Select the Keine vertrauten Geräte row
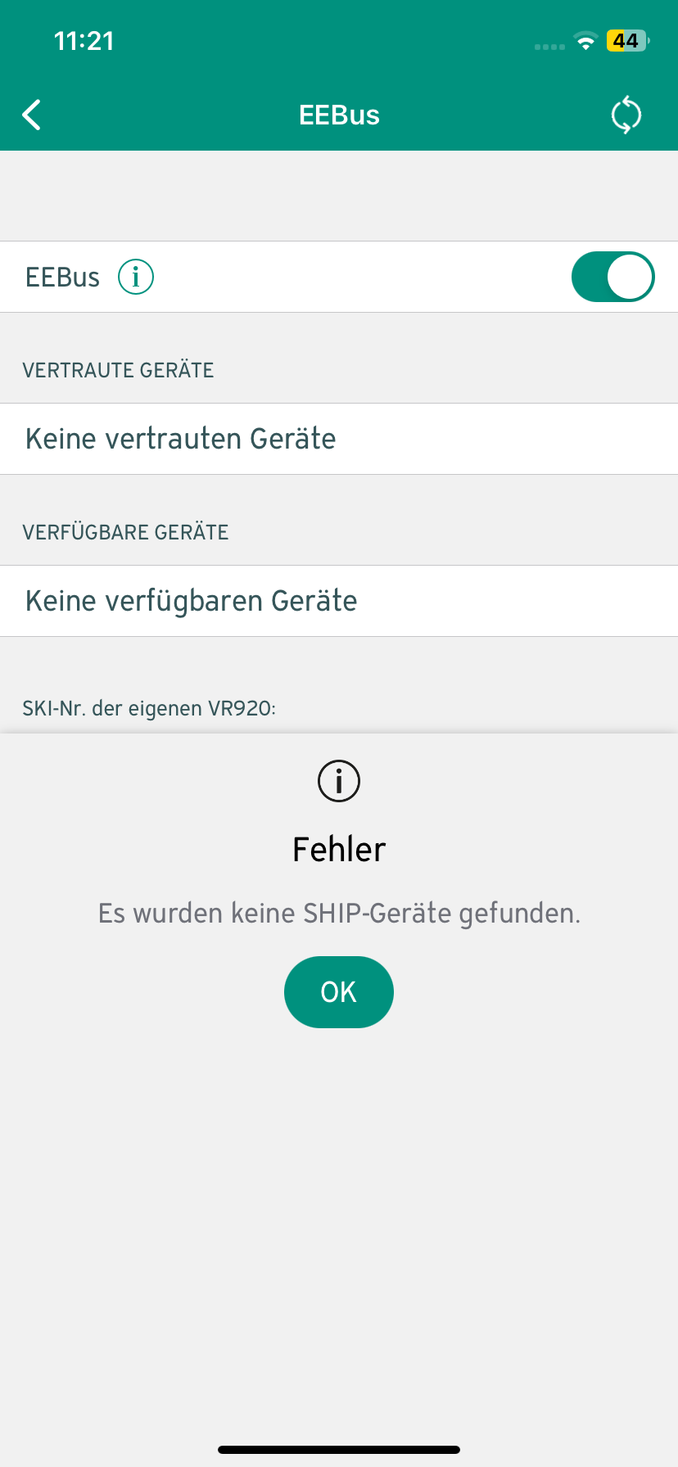678x1467 pixels. [x=339, y=439]
